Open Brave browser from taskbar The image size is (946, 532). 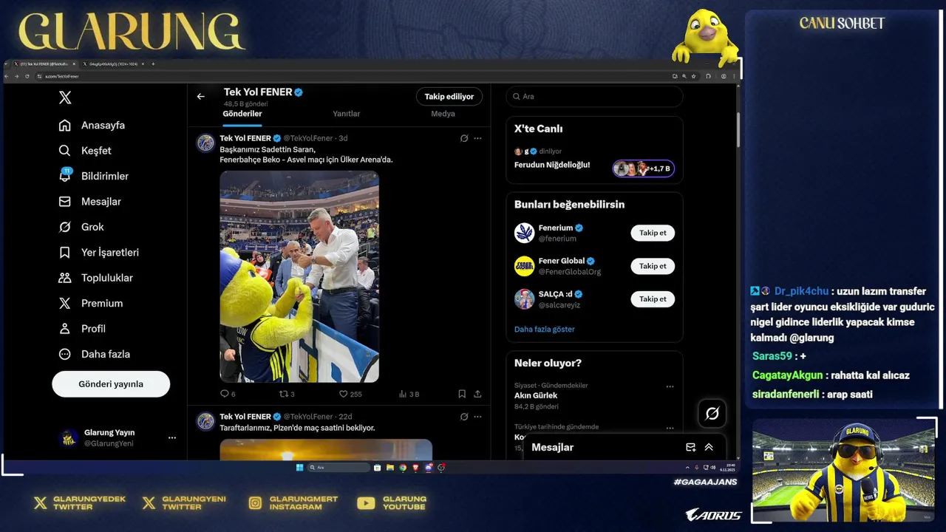pos(415,468)
